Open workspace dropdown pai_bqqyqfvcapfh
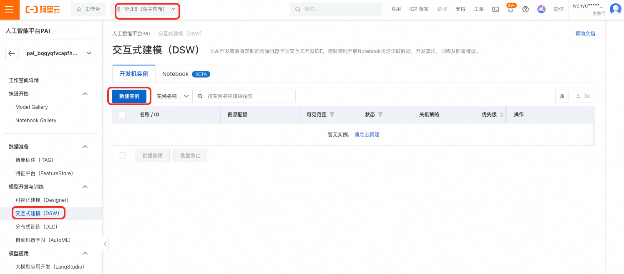This screenshot has width=624, height=274. tap(58, 53)
